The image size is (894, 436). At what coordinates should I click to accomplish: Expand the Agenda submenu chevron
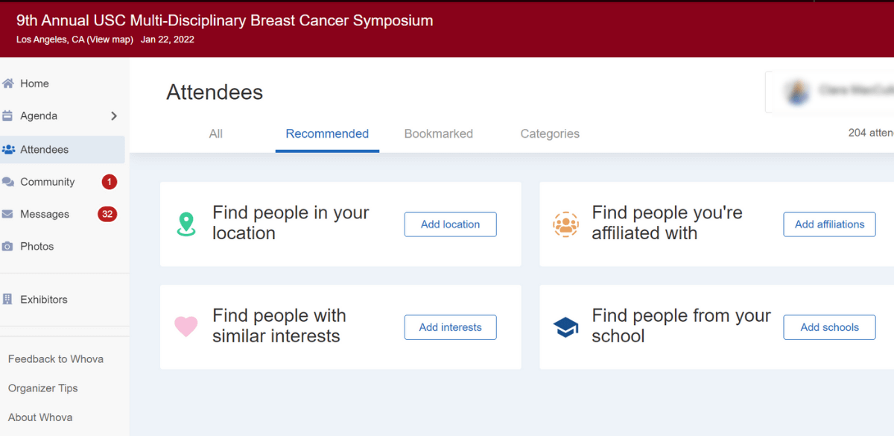coord(115,116)
